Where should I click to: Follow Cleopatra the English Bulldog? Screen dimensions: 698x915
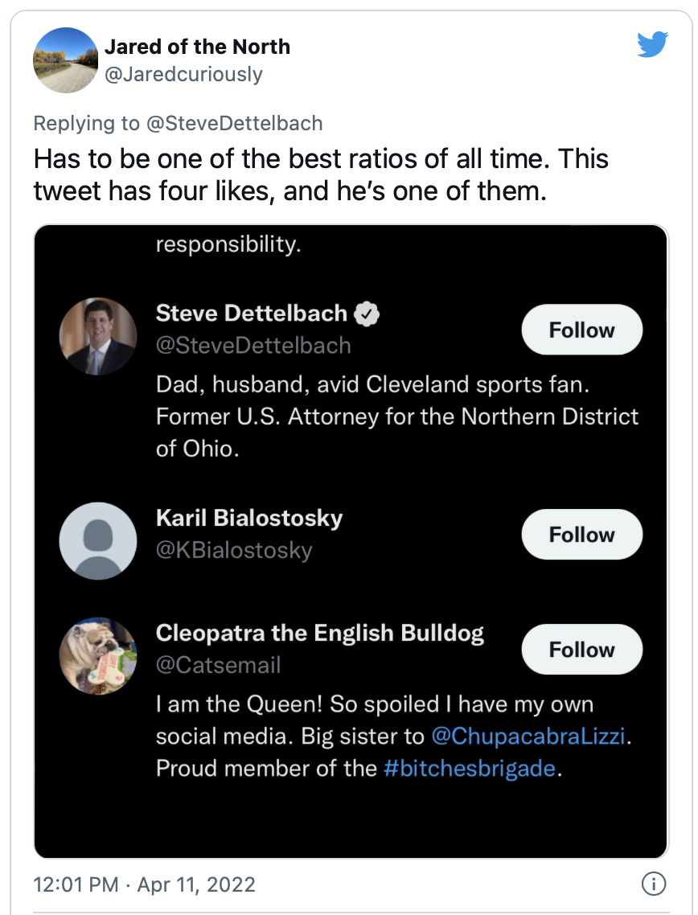click(x=581, y=650)
